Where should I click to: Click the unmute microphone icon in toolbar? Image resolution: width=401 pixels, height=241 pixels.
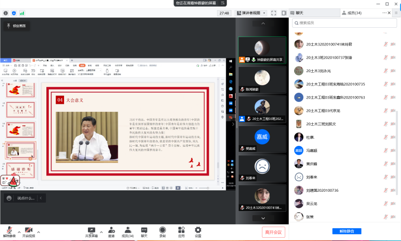(x=9, y=230)
